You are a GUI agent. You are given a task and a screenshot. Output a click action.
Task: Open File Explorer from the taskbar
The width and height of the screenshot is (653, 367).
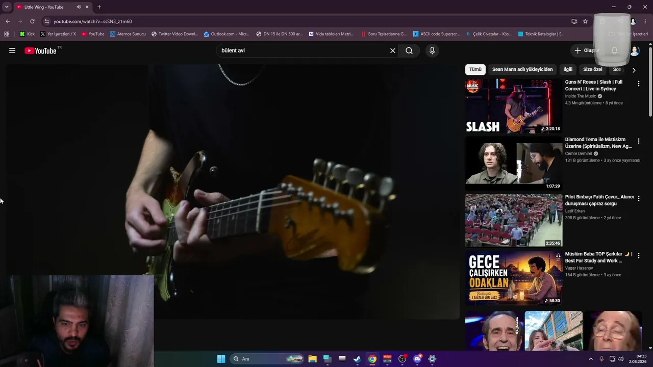tap(312, 359)
